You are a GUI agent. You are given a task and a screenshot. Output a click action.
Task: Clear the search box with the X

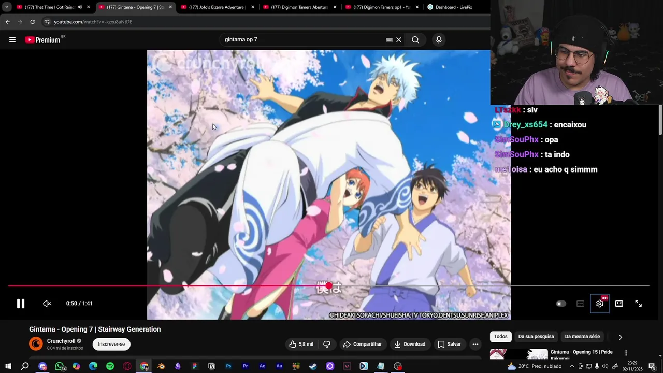click(399, 40)
